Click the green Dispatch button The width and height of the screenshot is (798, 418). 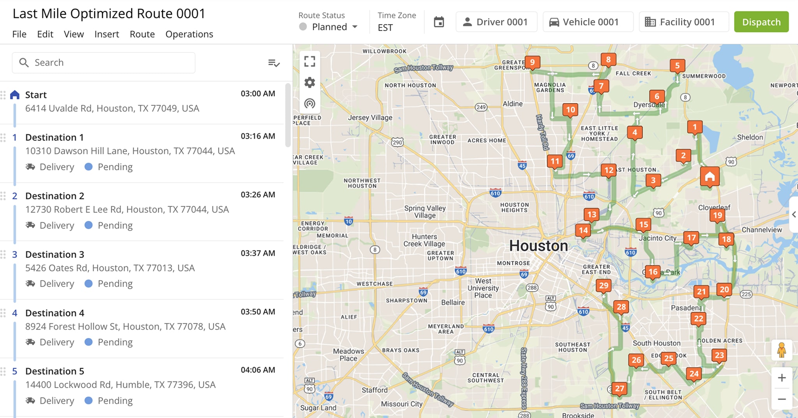(761, 22)
